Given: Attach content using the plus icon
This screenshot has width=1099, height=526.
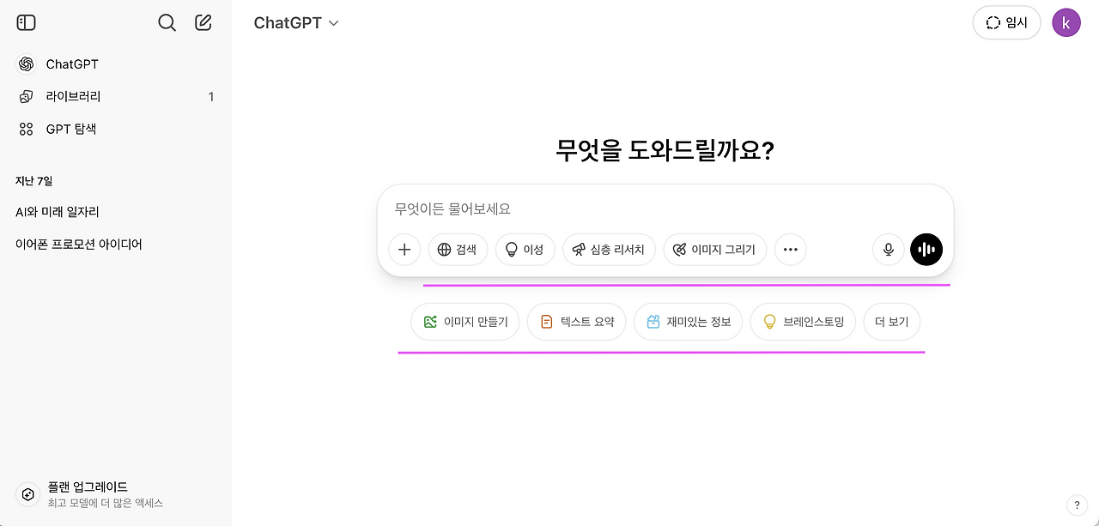Looking at the screenshot, I should (404, 249).
